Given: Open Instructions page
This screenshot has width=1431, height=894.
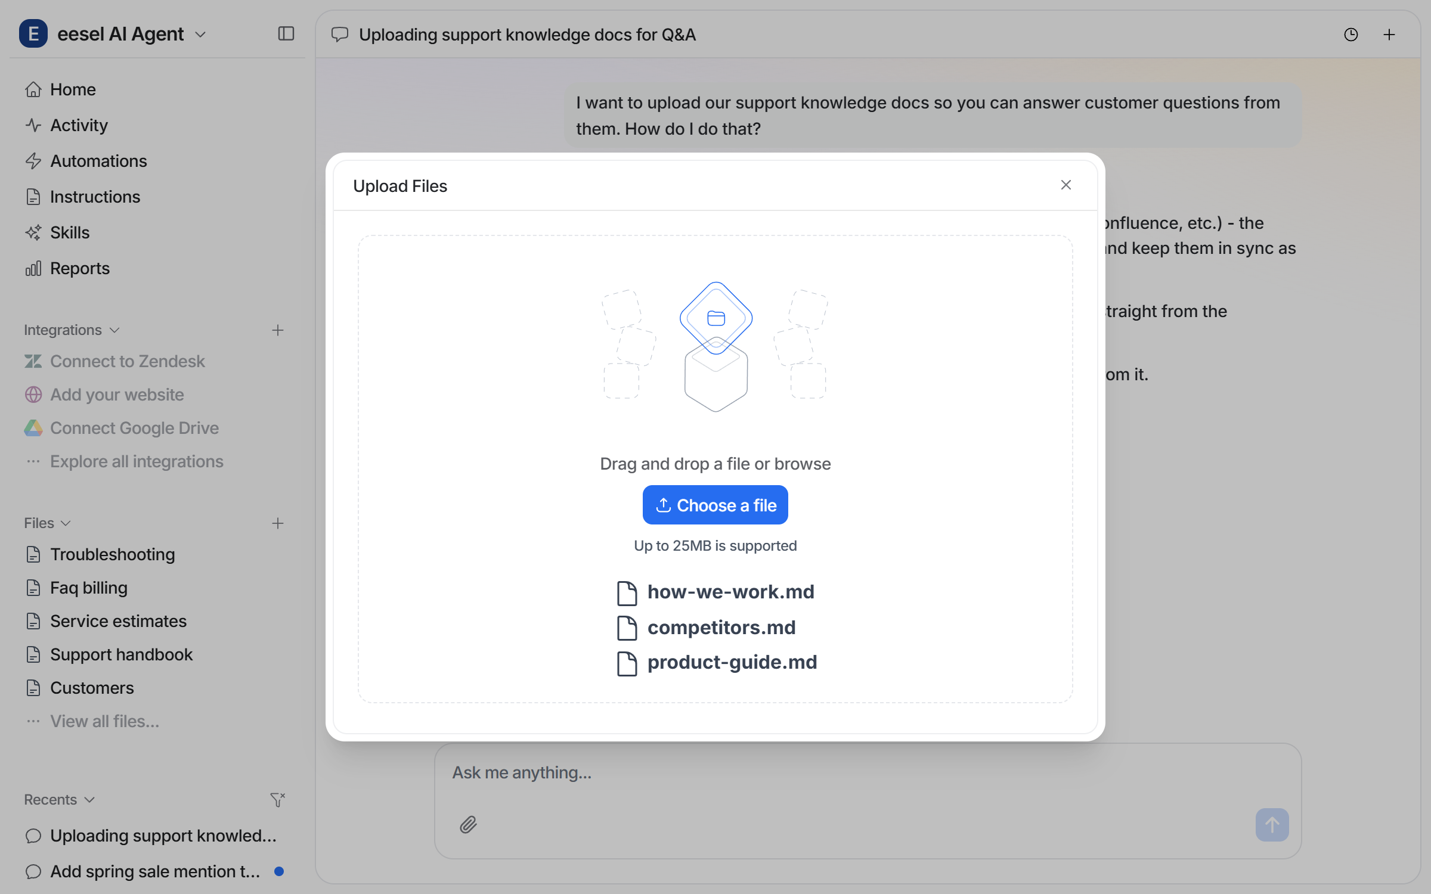Looking at the screenshot, I should pyautogui.click(x=82, y=197).
